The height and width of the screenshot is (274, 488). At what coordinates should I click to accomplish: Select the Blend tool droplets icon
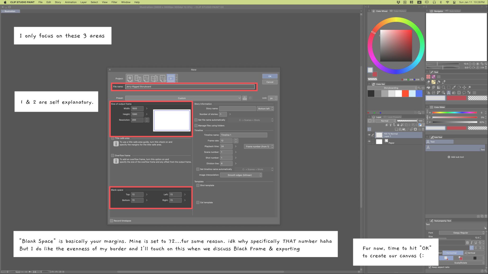pyautogui.click(x=454, y=93)
